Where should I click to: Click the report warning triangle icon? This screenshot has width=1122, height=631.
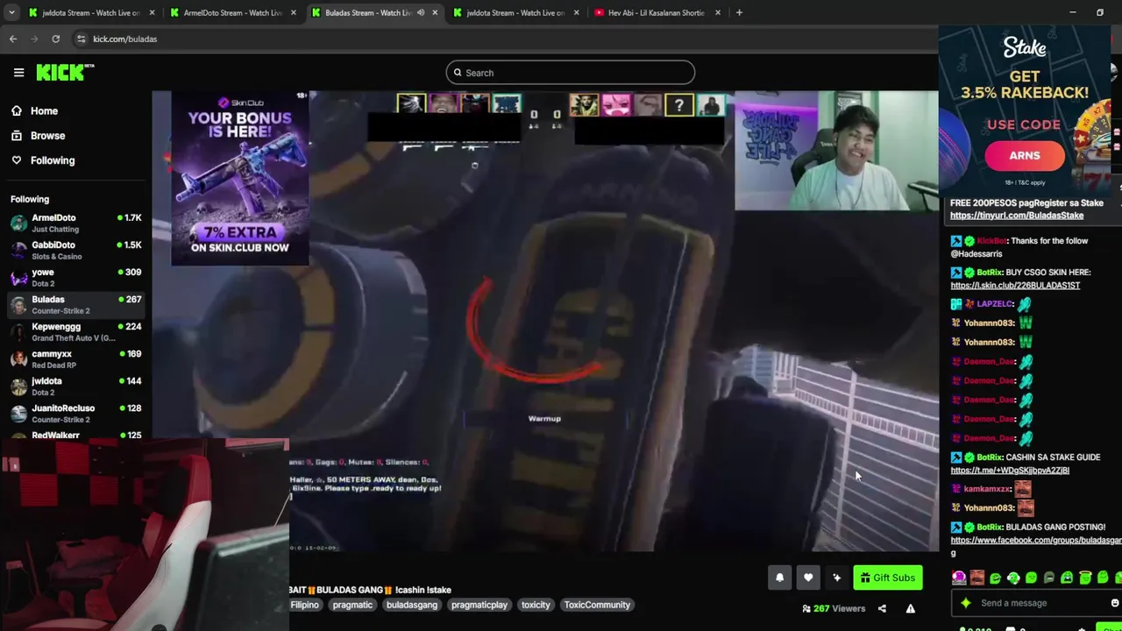click(911, 608)
